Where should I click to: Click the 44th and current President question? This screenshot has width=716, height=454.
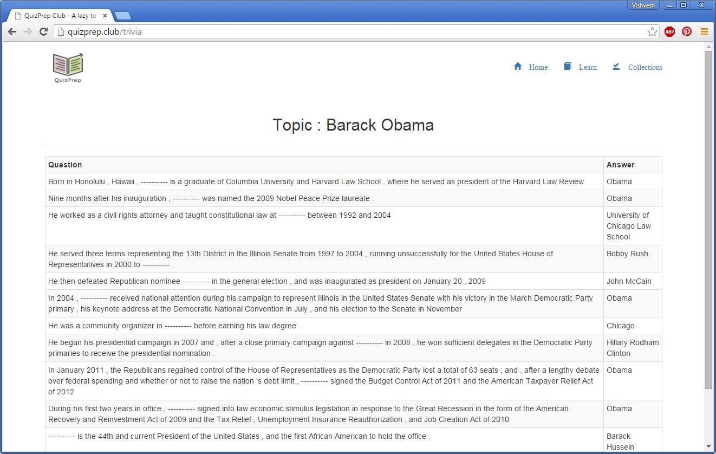pyautogui.click(x=324, y=440)
